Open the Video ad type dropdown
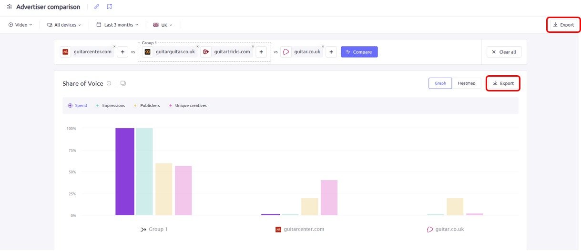This screenshot has height=251, width=581. click(20, 25)
